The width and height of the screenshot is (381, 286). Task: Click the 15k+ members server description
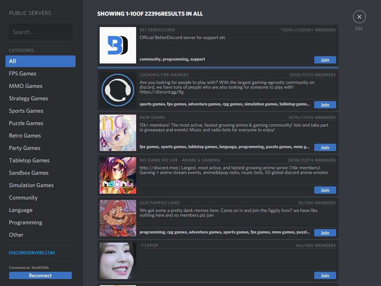pos(234,127)
